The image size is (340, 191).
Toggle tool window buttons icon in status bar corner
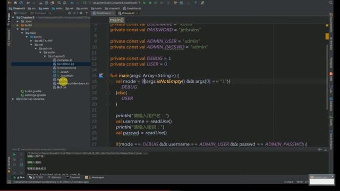[9, 182]
